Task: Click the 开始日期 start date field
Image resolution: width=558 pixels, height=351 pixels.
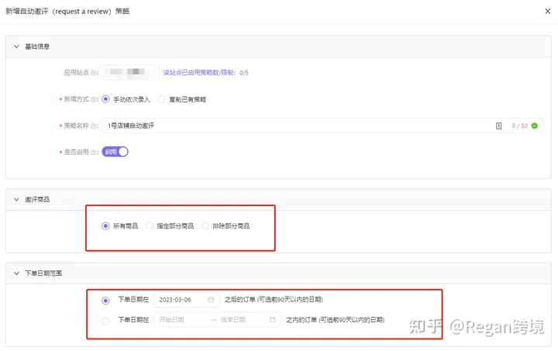Action: pyautogui.click(x=172, y=320)
